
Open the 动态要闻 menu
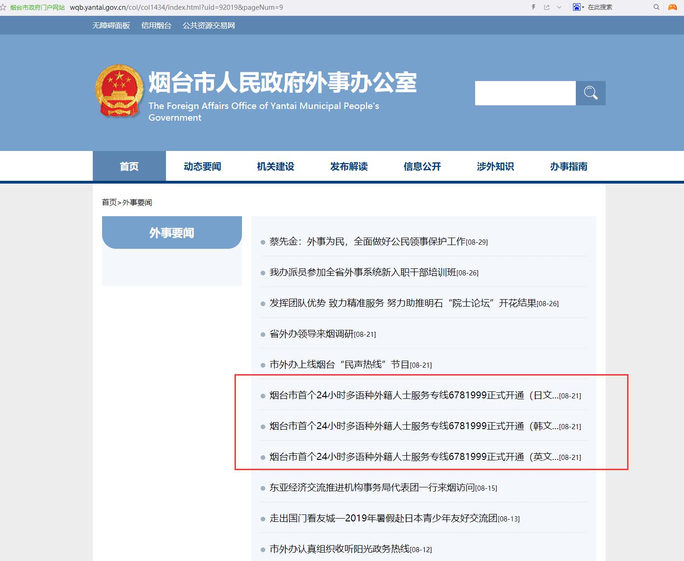click(202, 166)
